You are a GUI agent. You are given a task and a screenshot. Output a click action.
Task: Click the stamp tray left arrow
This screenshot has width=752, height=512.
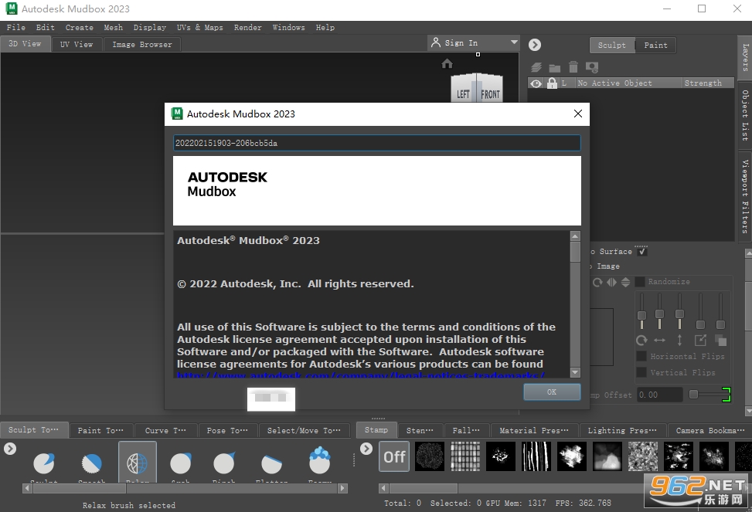pos(383,488)
